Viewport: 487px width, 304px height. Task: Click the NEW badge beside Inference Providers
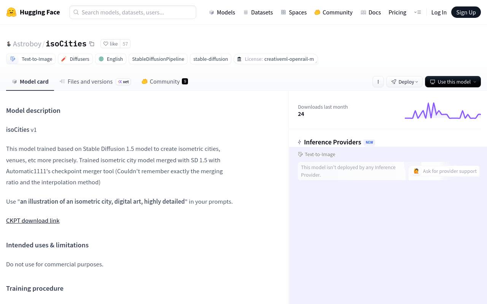pos(369,142)
